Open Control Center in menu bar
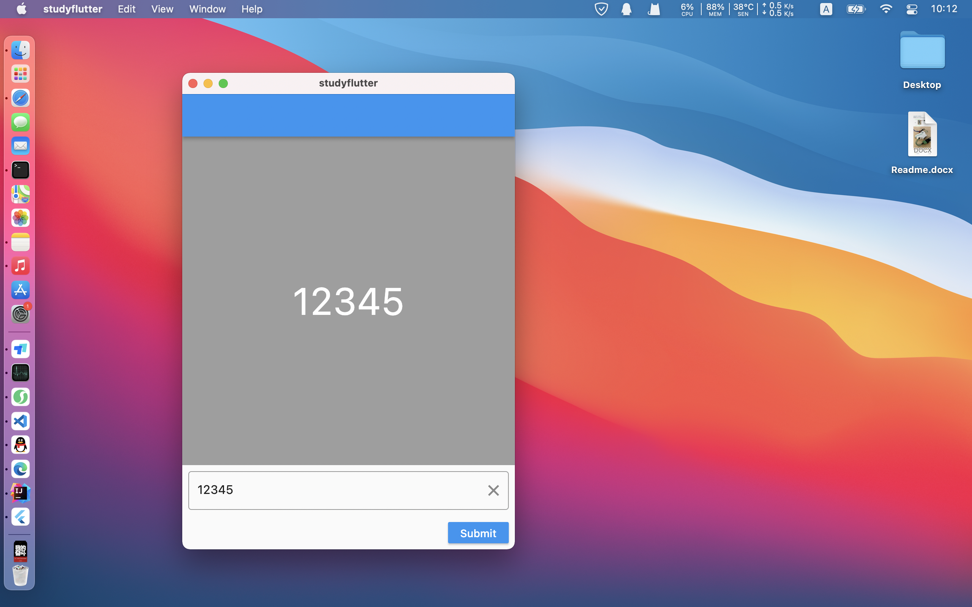Viewport: 972px width, 607px height. point(912,9)
